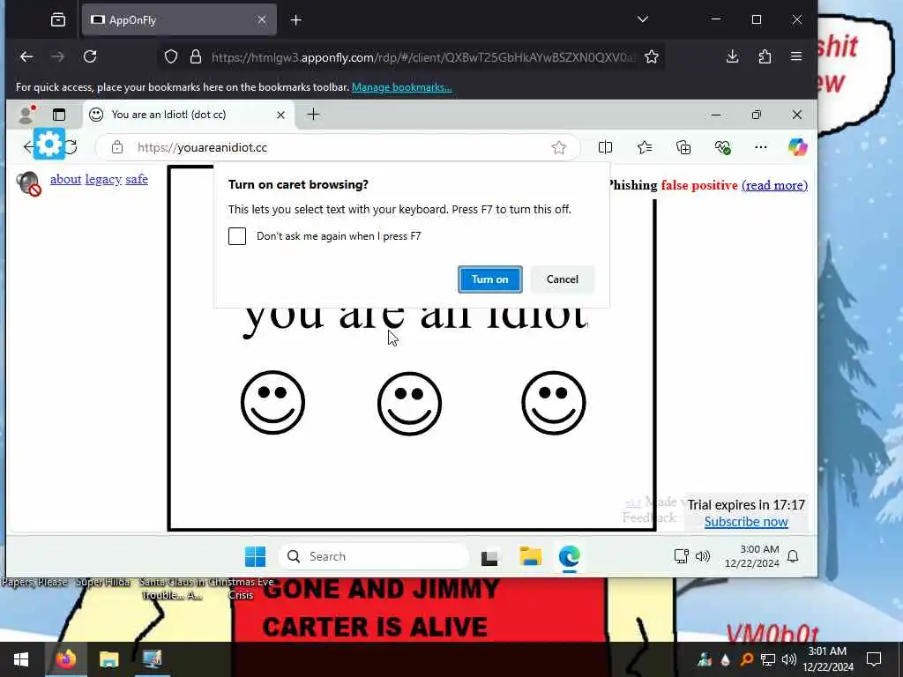The image size is (903, 677).
Task: Click the read more link
Action: click(774, 185)
